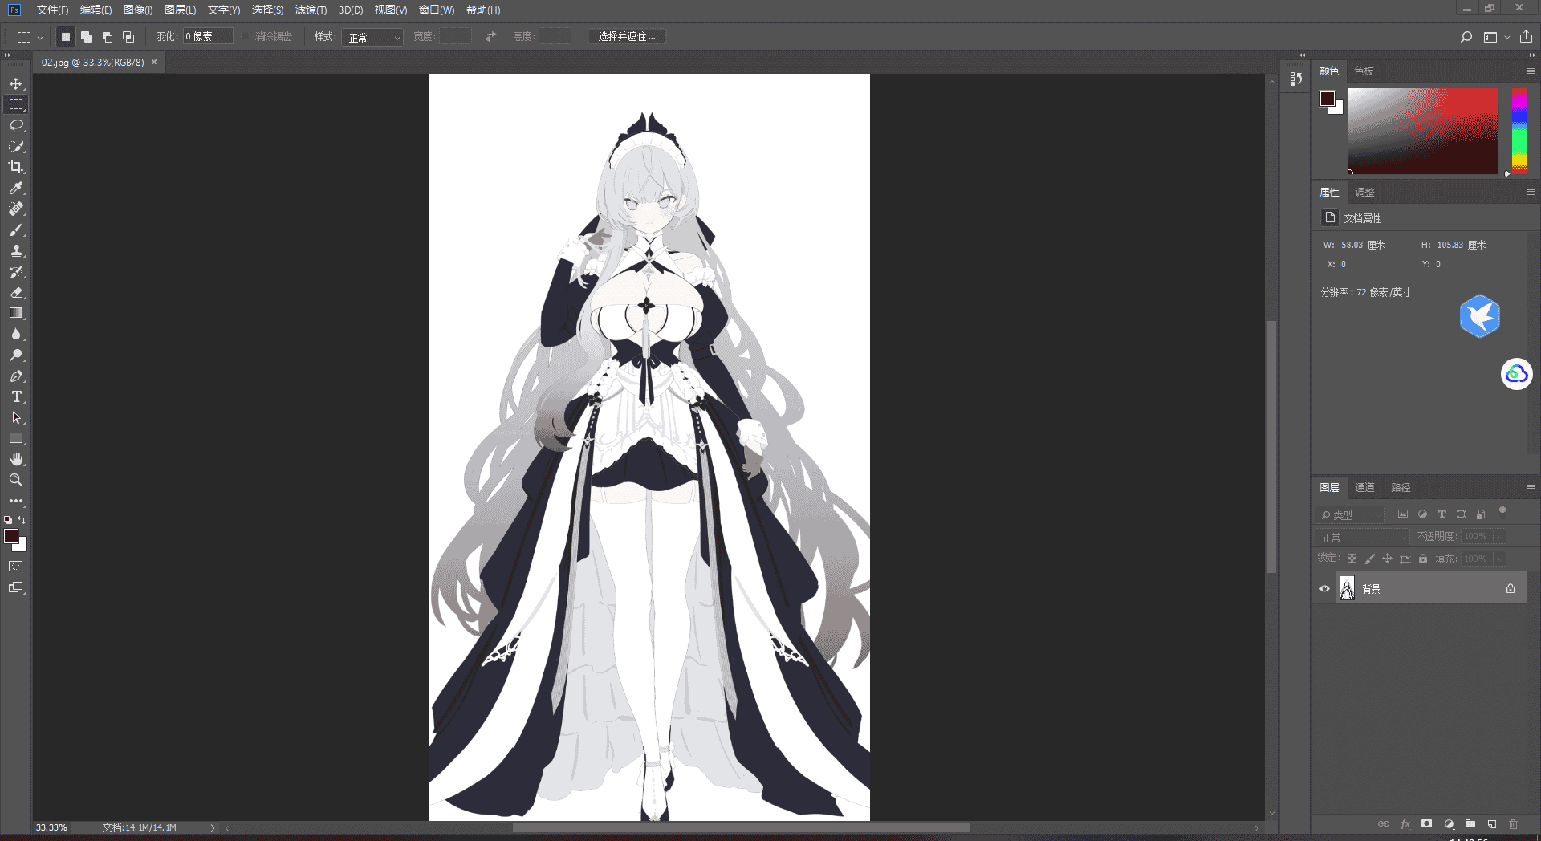Image resolution: width=1541 pixels, height=841 pixels.
Task: Choose Subtract from selection mode
Action: coord(108,37)
